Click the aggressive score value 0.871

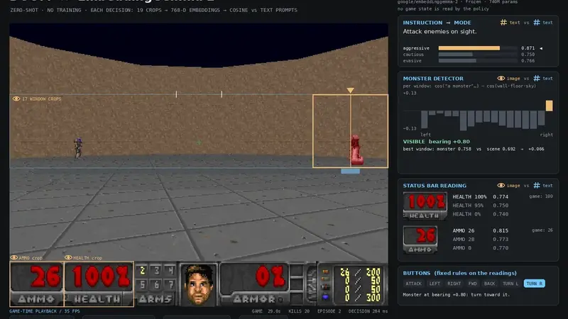click(528, 48)
